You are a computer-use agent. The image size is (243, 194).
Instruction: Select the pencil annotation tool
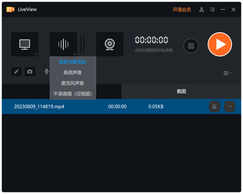tap(16, 71)
